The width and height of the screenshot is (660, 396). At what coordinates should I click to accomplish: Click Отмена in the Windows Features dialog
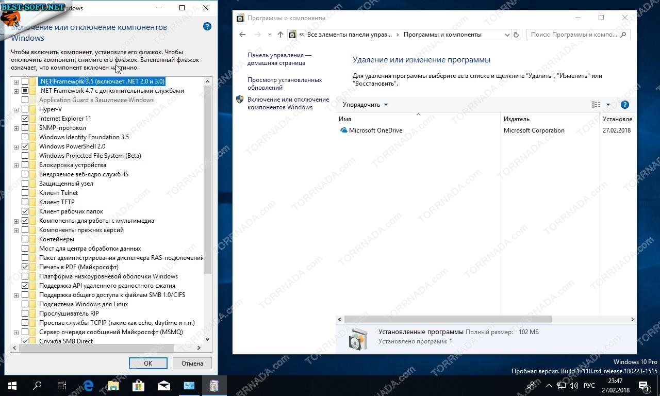(x=192, y=363)
